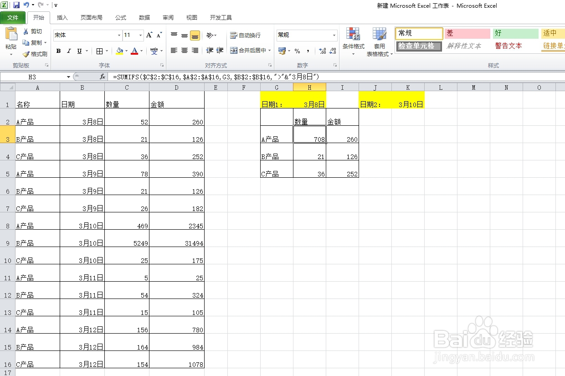Toggle bottom align (highlighted) button
565x376 pixels.
click(x=195, y=35)
